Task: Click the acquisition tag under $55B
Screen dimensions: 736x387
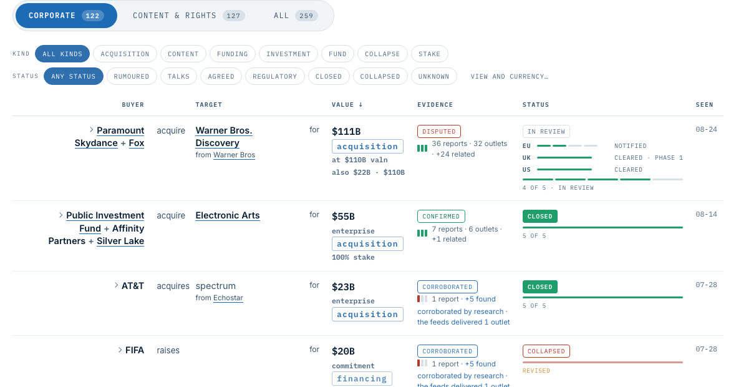Action: click(x=367, y=244)
